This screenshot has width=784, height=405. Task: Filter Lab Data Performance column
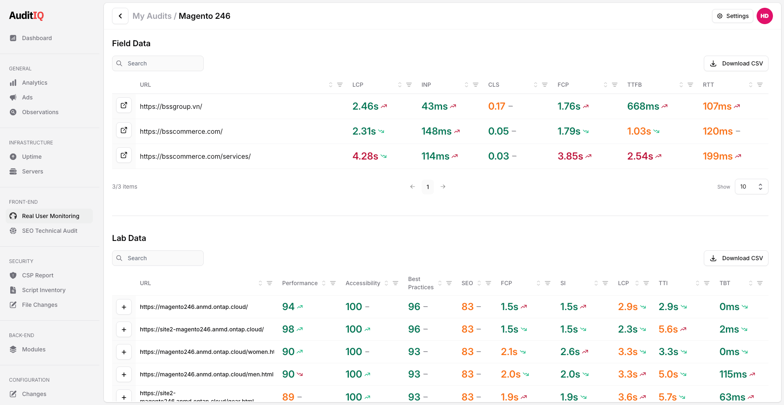click(333, 283)
